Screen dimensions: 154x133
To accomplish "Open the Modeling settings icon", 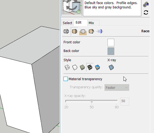I will [x=100, y=31].
